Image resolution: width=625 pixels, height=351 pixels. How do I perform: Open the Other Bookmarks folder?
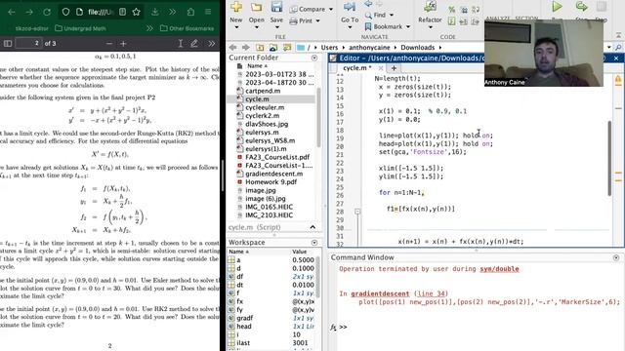187,28
